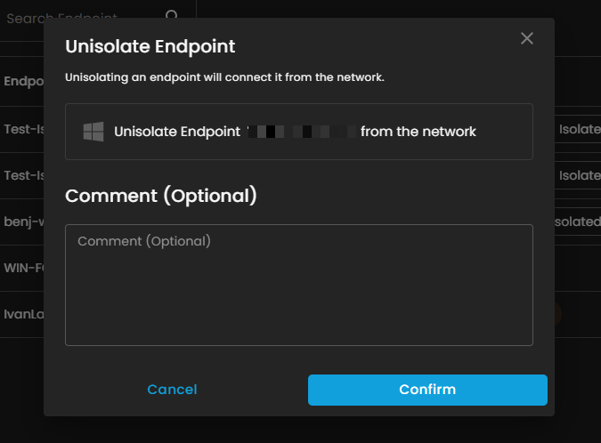Click the dialog description sentence

point(224,77)
